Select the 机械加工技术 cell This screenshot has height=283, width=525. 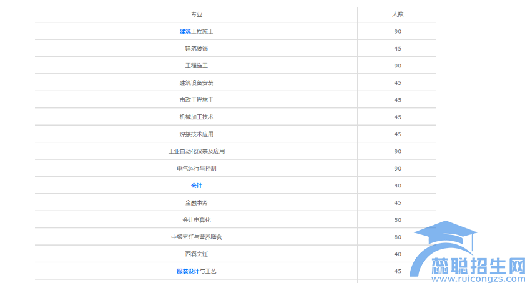[x=197, y=117]
